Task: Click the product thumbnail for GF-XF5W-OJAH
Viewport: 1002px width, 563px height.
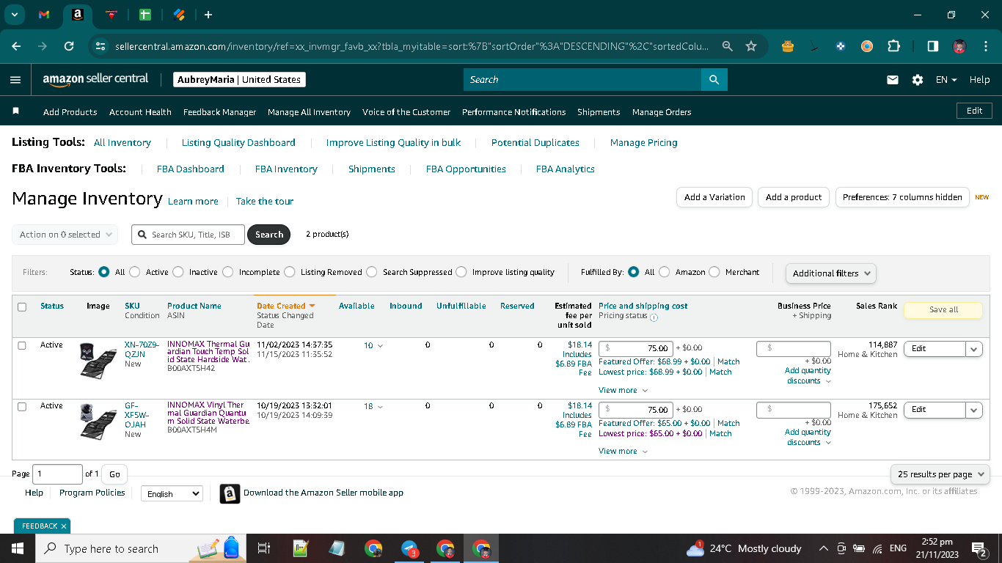Action: pos(98,422)
